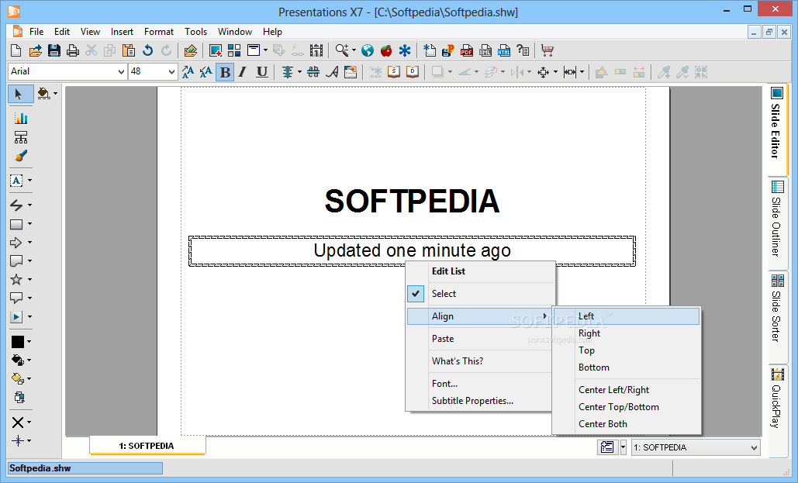Select the 1: SOFTPEDIA slide tab
Viewport: 798px width, 483px height.
point(147,446)
